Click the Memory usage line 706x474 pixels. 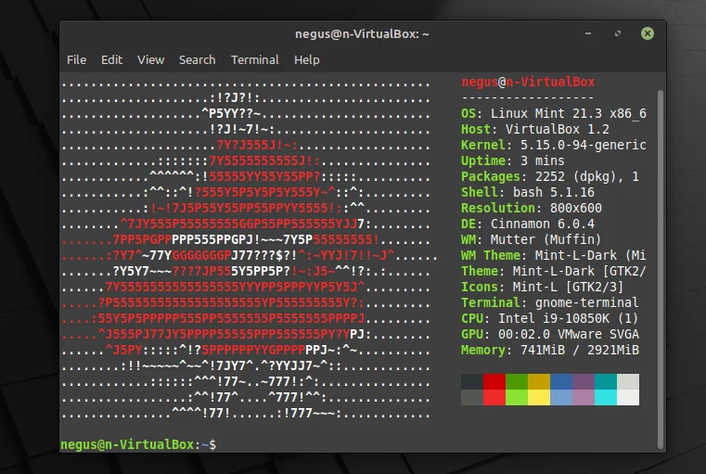(x=549, y=350)
